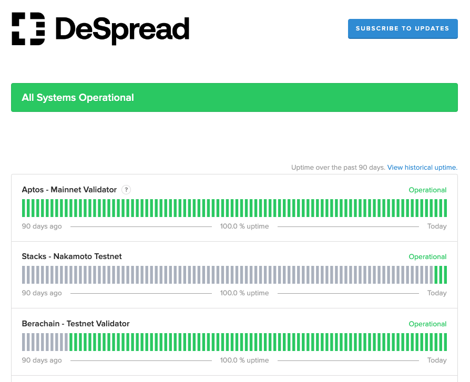Viewport: 470px width, 382px height.
Task: Click the Stacks row 'Today' label
Action: point(437,293)
